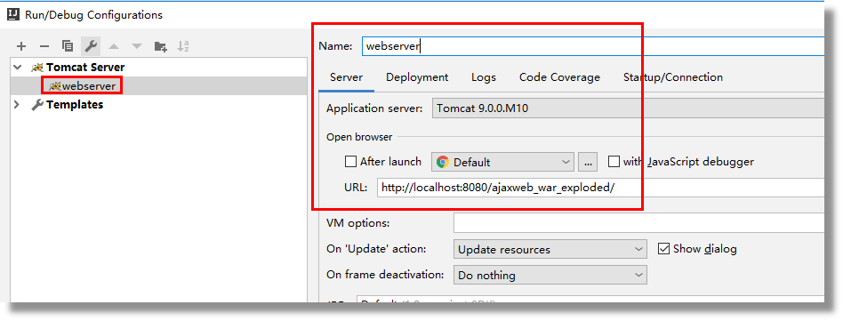Enable the After launch checkbox

pyautogui.click(x=350, y=161)
